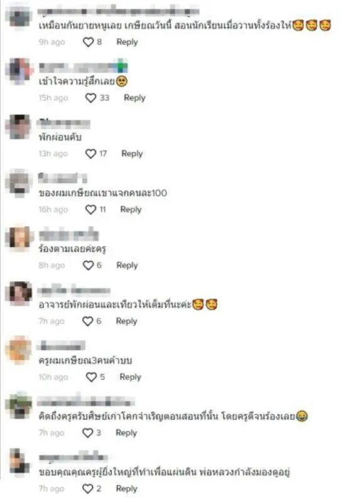The height and width of the screenshot is (498, 364).
Task: Reply to the comment posted 9h ago
Action: point(127,42)
